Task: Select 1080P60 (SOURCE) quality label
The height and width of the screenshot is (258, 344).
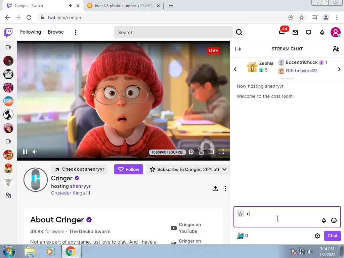Action: 167,152
